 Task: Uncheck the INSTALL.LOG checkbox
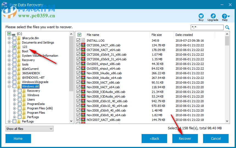pyautogui.click(x=78, y=40)
